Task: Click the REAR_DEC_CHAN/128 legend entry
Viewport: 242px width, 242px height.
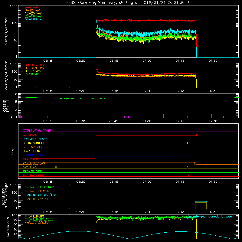Action: pos(40,195)
